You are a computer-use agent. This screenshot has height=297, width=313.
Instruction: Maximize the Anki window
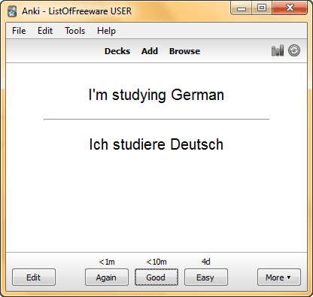tap(262, 8)
